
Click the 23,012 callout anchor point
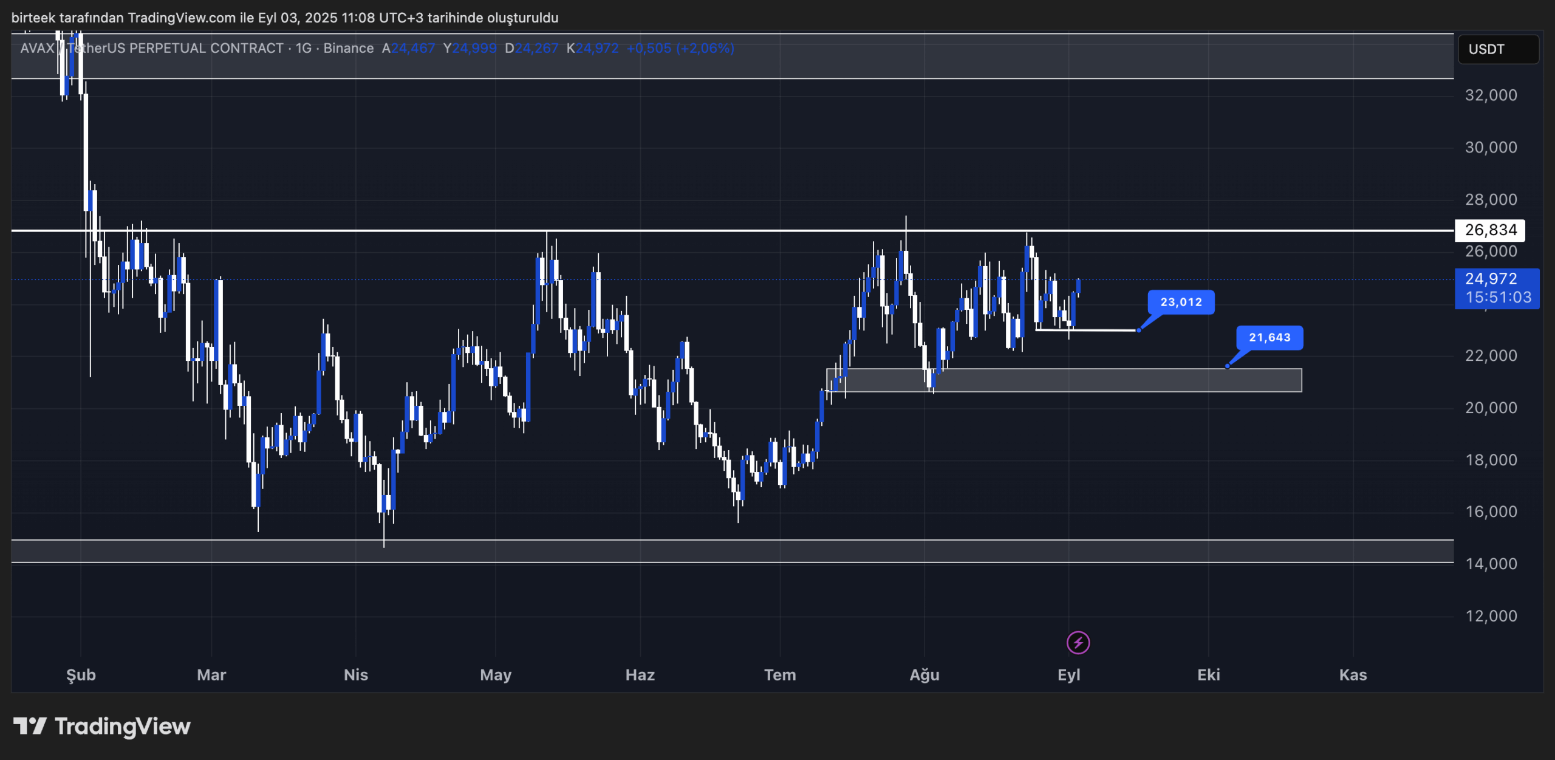[1138, 330]
